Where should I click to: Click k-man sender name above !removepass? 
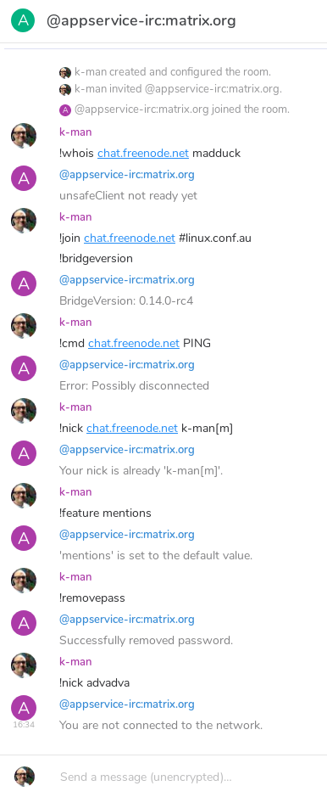tap(75, 576)
